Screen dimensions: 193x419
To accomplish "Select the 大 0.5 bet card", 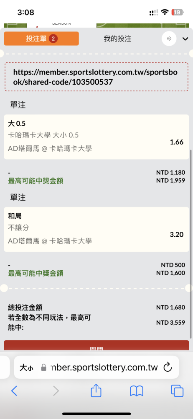I will (x=96, y=137).
